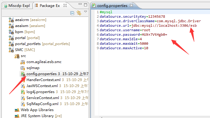The image size is (210, 118).
Task: Minimize the Package Explorer panel
Action: click(x=80, y=4)
